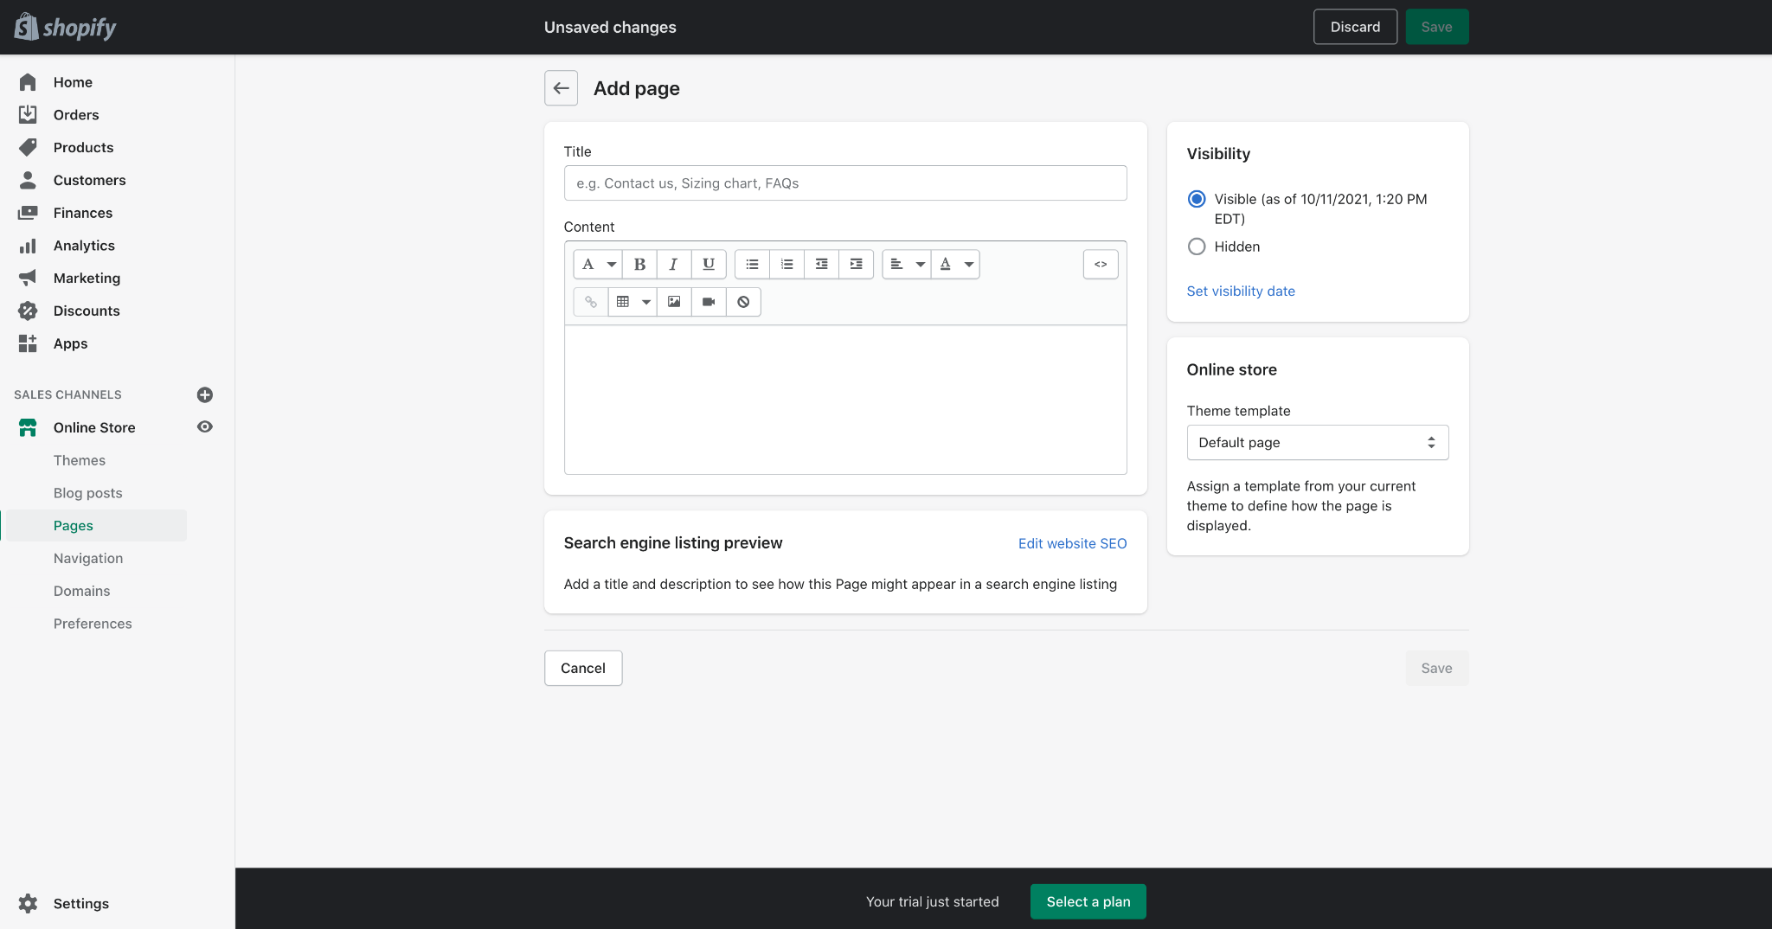Open Blog posts in sidebar
Screen dimensions: 1772x929
point(88,493)
